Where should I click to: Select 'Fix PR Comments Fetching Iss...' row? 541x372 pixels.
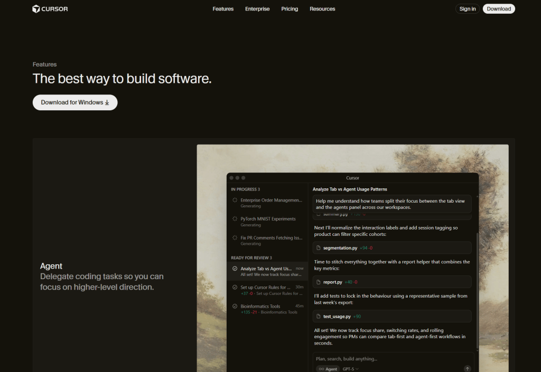(x=267, y=241)
